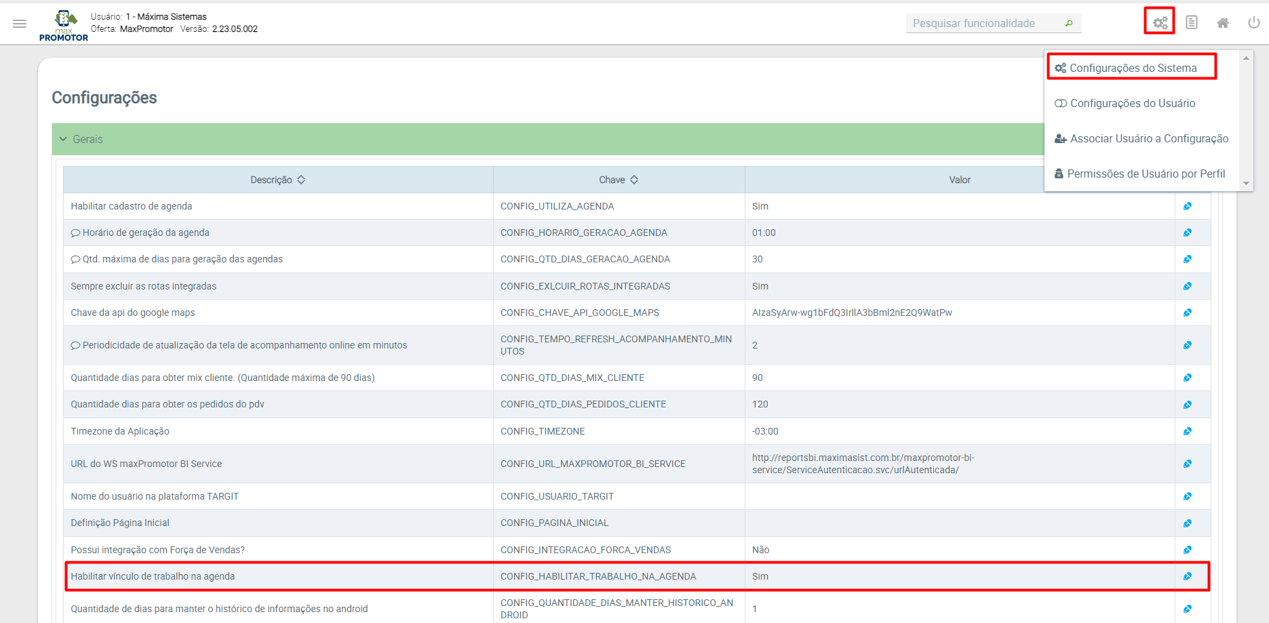
Task: Open Configurações do Usuário menu entry
Action: [x=1132, y=104]
